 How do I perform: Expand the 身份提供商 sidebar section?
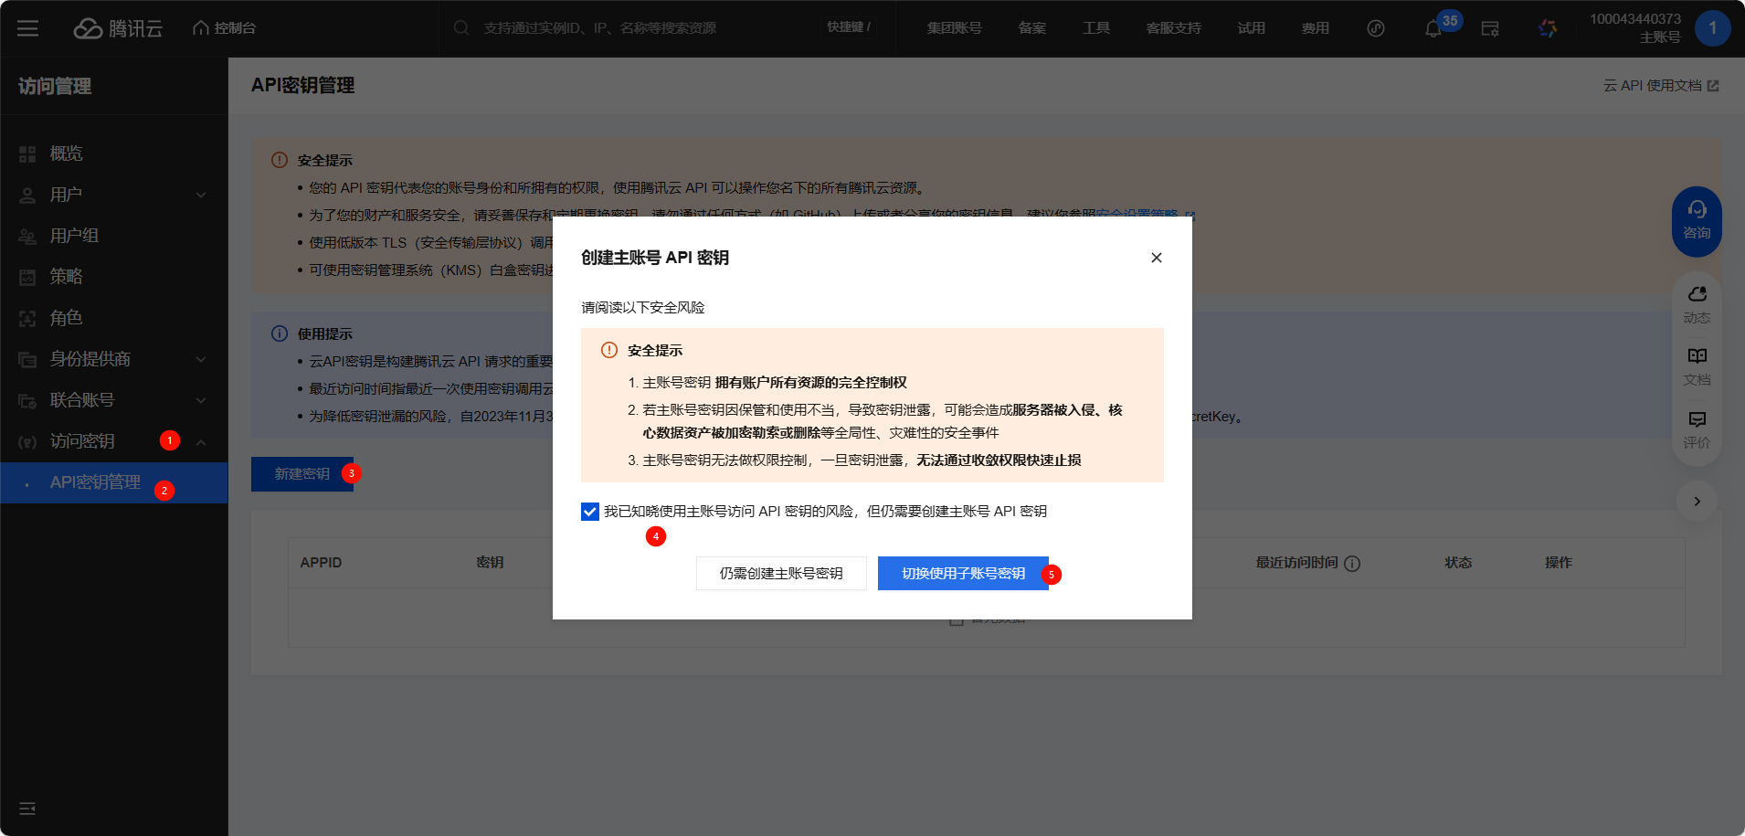click(x=201, y=359)
